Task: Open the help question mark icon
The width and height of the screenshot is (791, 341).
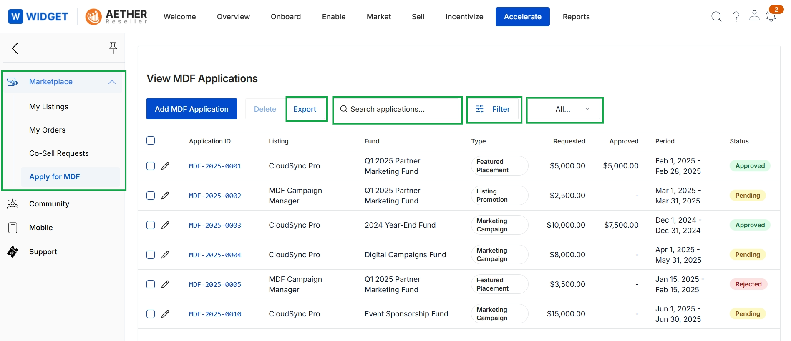Action: point(736,17)
